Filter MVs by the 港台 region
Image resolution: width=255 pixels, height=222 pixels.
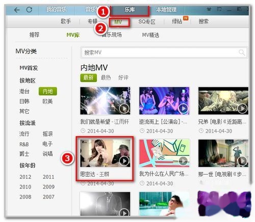coord(24,91)
